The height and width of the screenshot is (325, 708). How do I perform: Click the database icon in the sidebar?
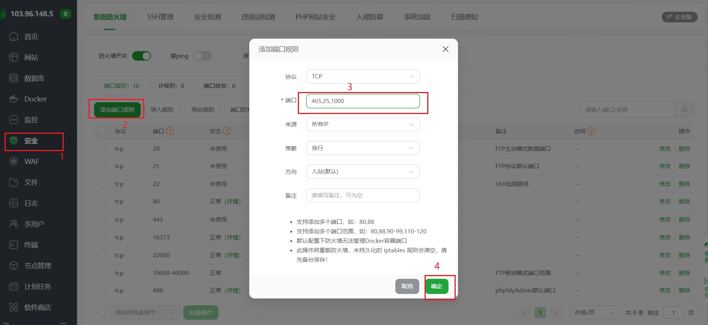(14, 78)
